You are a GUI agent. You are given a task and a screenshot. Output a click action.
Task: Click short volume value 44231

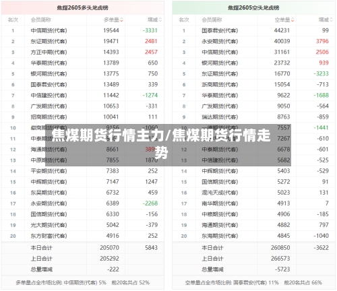point(282,30)
